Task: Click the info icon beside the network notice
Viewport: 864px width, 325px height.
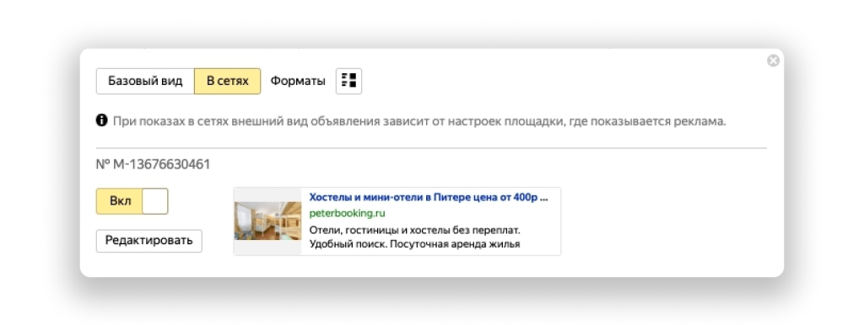Action: (102, 120)
